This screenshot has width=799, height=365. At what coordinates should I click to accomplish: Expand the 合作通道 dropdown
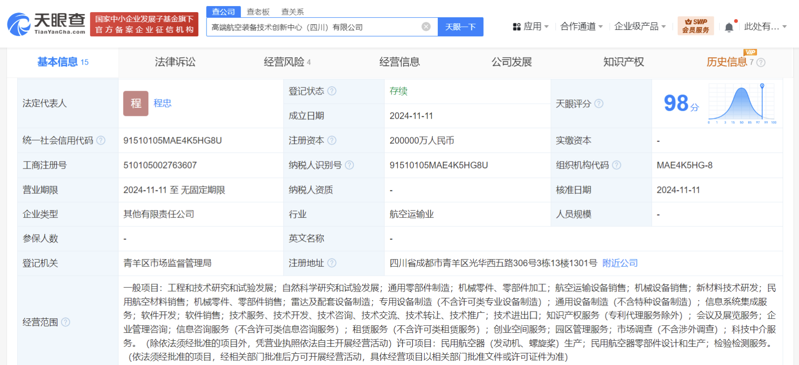point(581,27)
